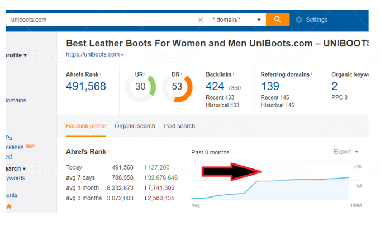Click the info icon beside Ahrefs Rank heading
380x230 pixels.
click(108, 151)
